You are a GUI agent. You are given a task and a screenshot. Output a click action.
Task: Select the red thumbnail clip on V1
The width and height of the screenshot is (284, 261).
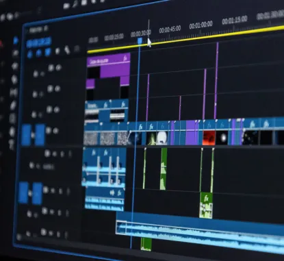click(x=209, y=138)
